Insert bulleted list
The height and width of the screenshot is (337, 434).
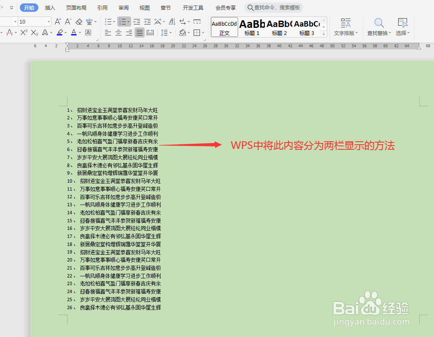click(108, 22)
